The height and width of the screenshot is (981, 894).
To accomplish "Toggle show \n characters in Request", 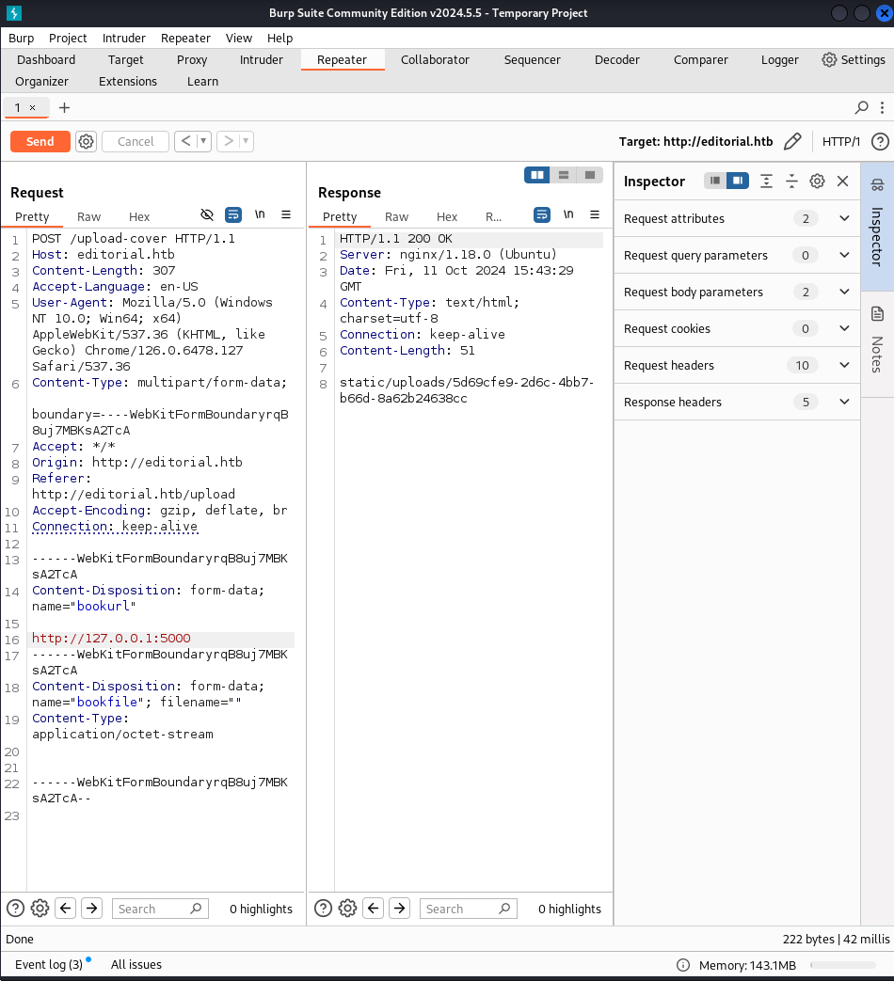I will (260, 214).
